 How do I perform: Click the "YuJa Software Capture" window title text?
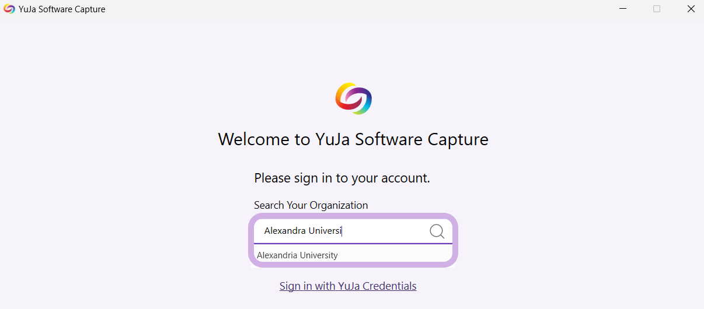[x=62, y=9]
